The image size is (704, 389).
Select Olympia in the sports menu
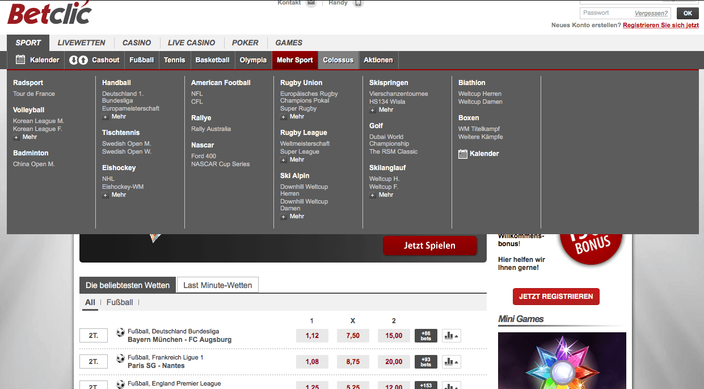tap(253, 60)
